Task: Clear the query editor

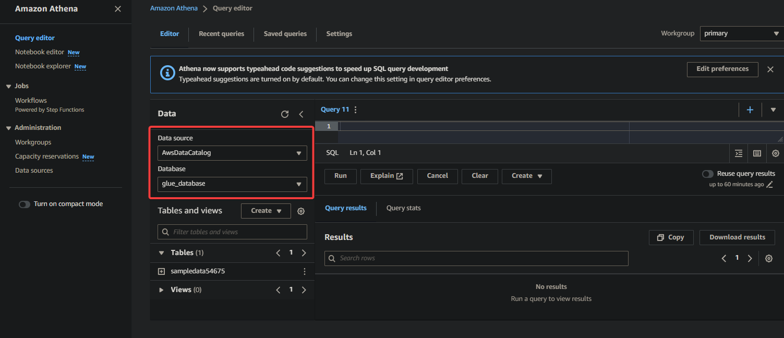Action: (x=480, y=176)
